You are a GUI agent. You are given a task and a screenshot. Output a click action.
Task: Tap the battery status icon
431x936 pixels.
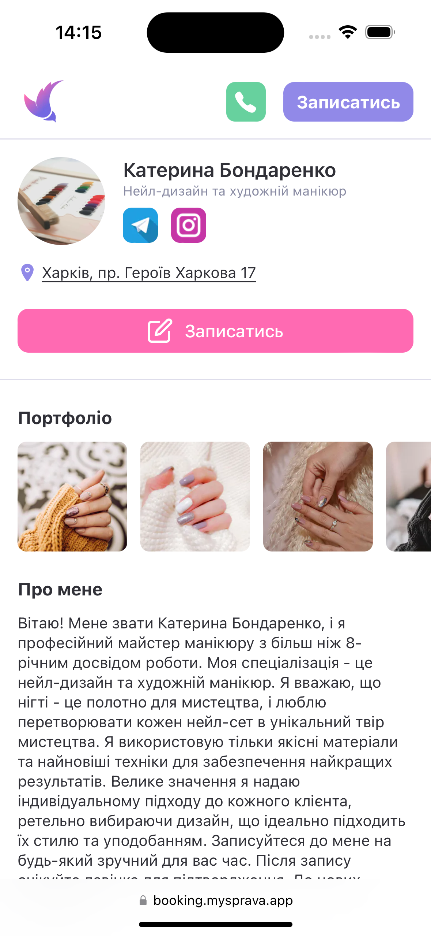(380, 32)
